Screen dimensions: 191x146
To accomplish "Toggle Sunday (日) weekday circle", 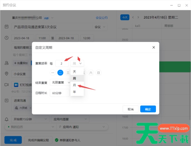I will (99, 73).
